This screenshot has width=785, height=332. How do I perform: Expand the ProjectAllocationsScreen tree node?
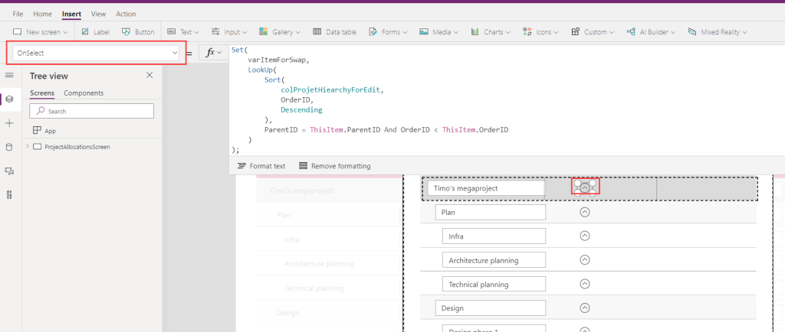pyautogui.click(x=28, y=146)
